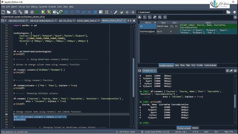Open the Source menu

pos(22,7)
